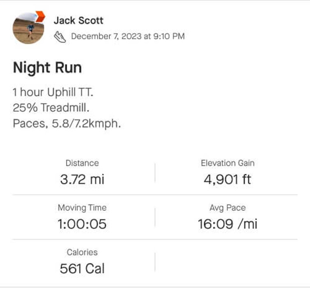The image size is (310, 288).
Task: Select the 16:09 /mi pace value
Action: [x=227, y=224]
